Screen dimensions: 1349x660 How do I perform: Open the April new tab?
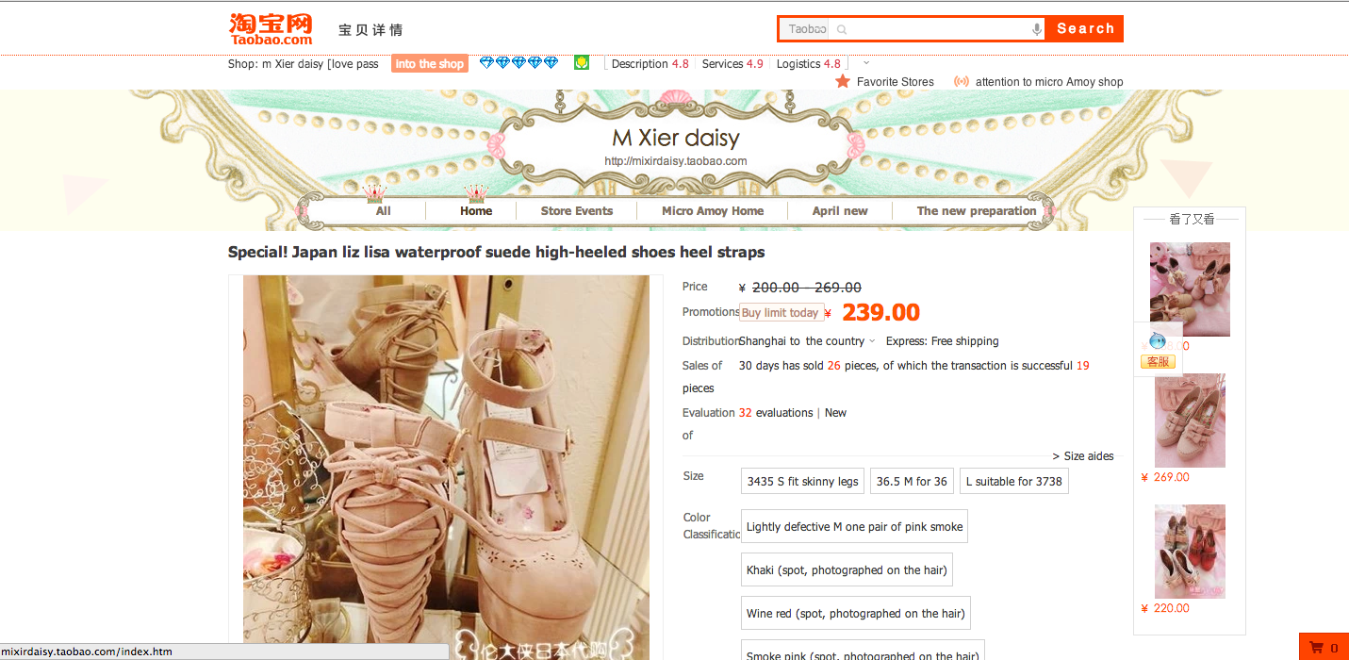coord(840,211)
